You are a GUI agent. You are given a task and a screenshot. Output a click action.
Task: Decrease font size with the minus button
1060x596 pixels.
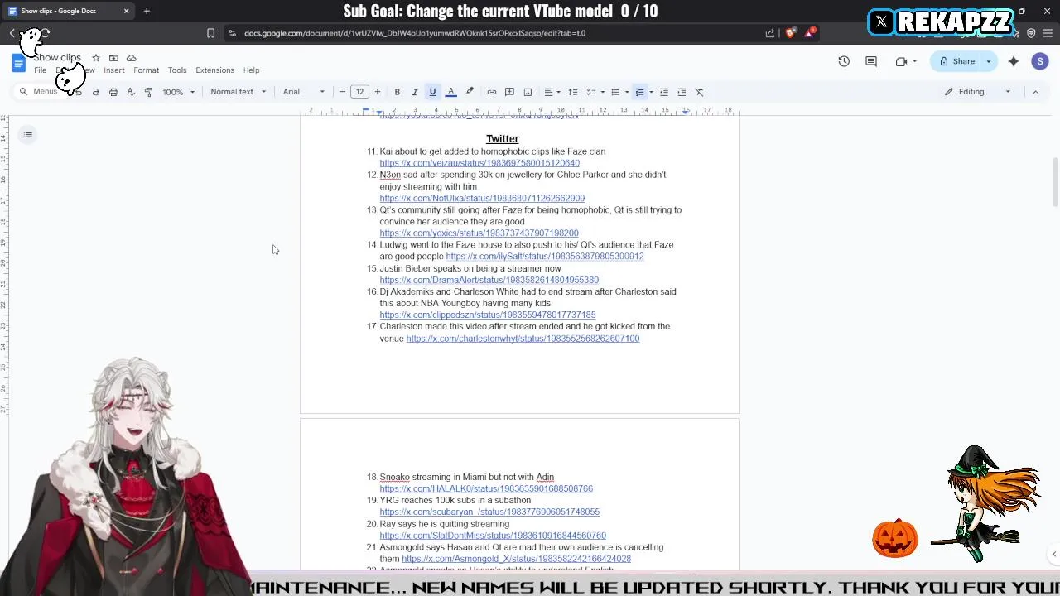point(342,92)
